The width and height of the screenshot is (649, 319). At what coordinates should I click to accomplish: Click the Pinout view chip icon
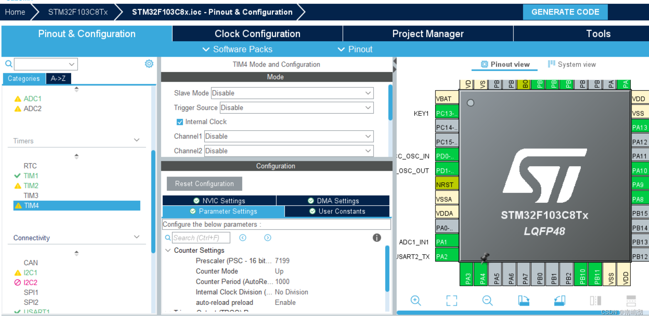pos(484,64)
